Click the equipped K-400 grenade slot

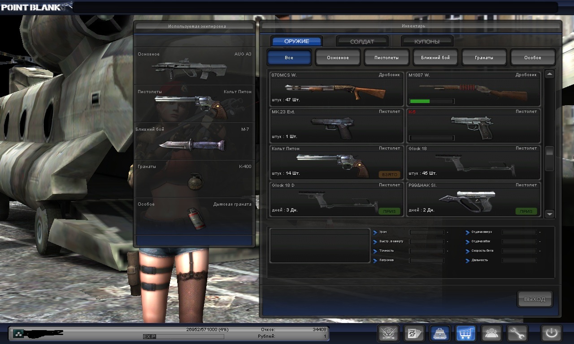[x=194, y=179]
